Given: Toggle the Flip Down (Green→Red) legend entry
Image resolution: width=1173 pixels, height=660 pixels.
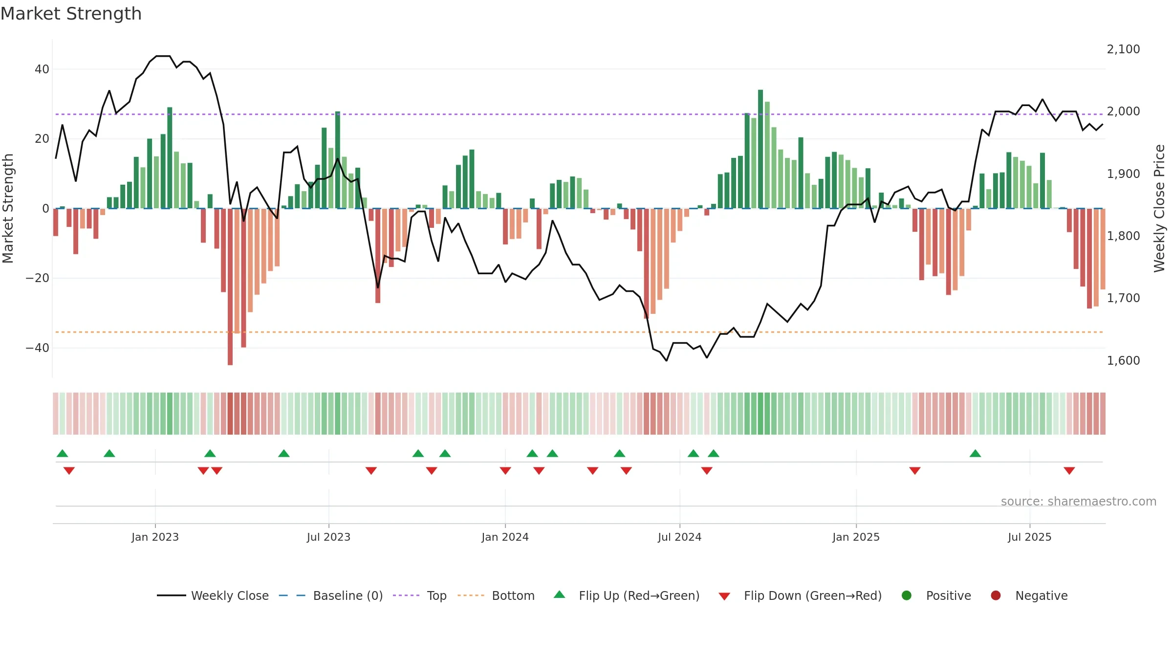Looking at the screenshot, I should [x=800, y=595].
